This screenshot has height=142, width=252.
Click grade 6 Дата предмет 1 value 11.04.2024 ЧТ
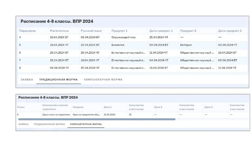(x=158, y=53)
